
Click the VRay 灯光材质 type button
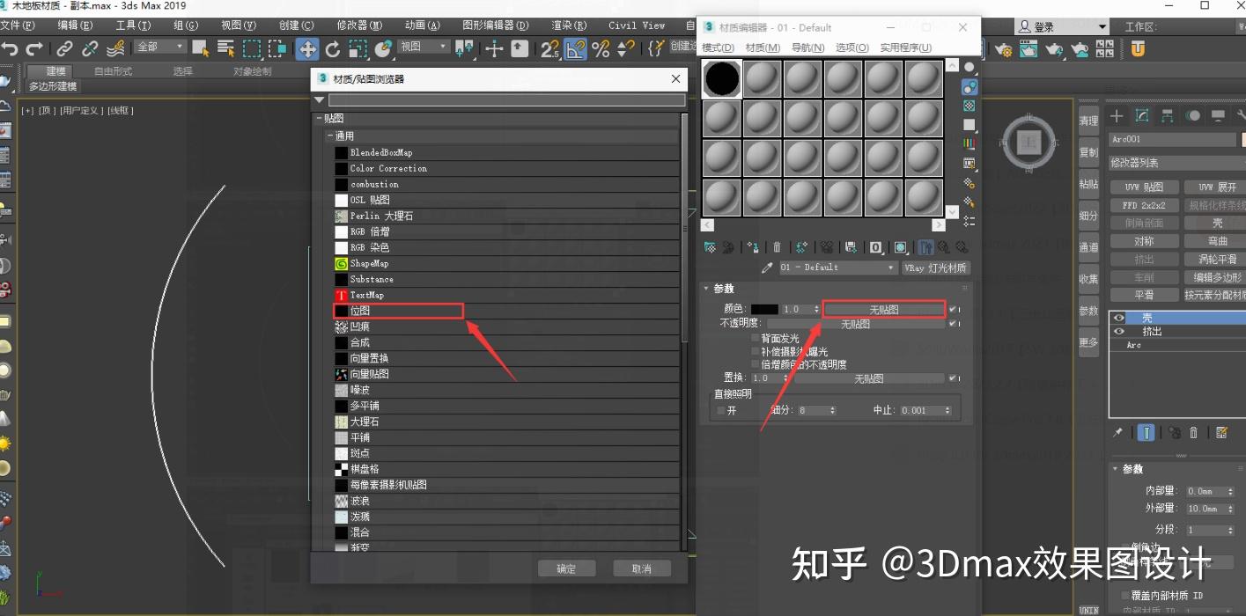tap(936, 267)
